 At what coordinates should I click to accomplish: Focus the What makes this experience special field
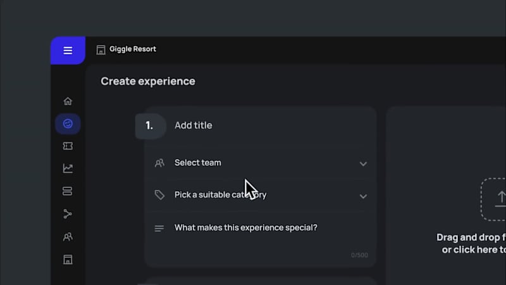coord(261,239)
